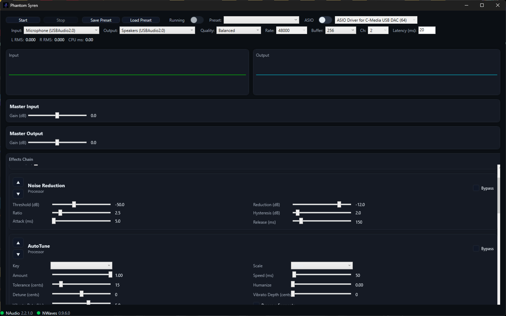
Task: Click the Latency (ms) input field
Action: (427, 30)
